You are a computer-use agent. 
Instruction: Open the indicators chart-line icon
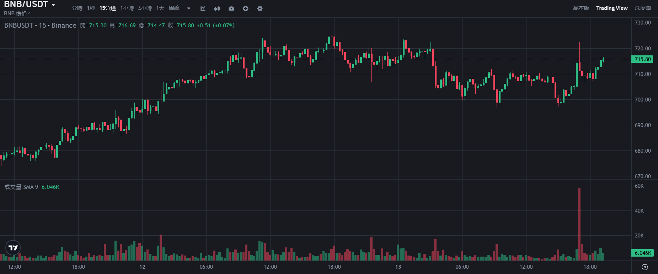pos(203,9)
